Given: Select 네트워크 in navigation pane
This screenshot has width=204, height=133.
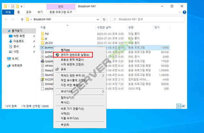Looking at the screenshot, I should coord(17,65).
